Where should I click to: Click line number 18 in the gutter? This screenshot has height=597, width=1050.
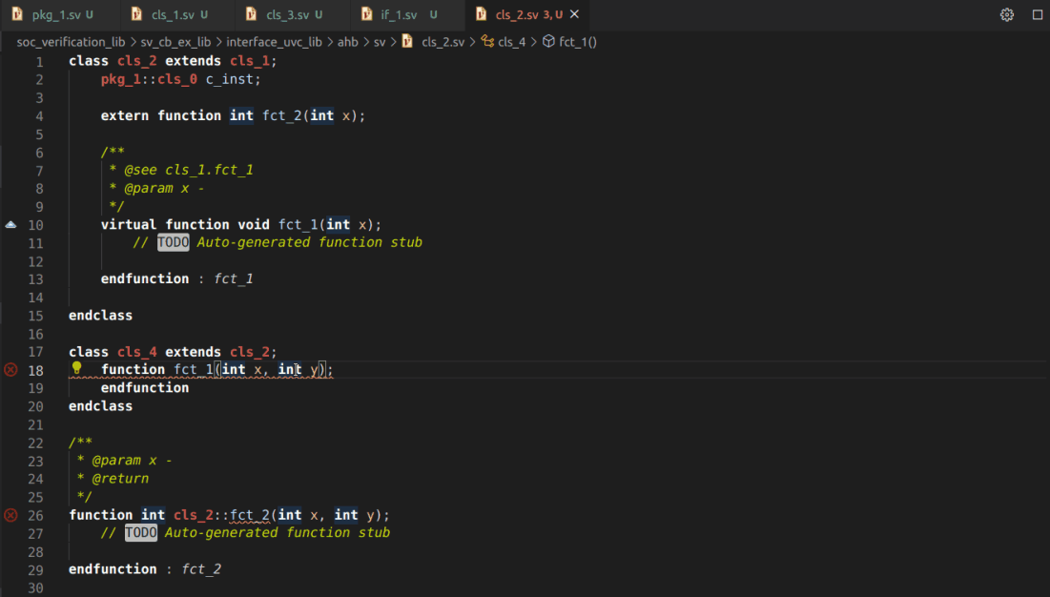35,370
